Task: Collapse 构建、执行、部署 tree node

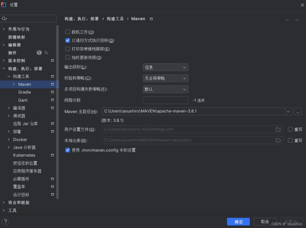Action: tap(4, 68)
